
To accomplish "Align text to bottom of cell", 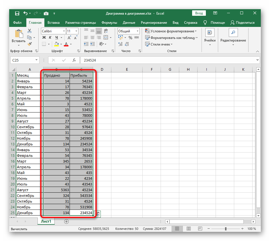I will (99, 31).
